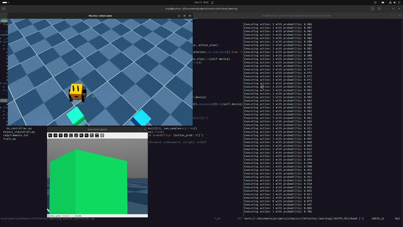Click the term:// bash buffer name in status line
Screen dimensions: 403x227
tap(304, 218)
